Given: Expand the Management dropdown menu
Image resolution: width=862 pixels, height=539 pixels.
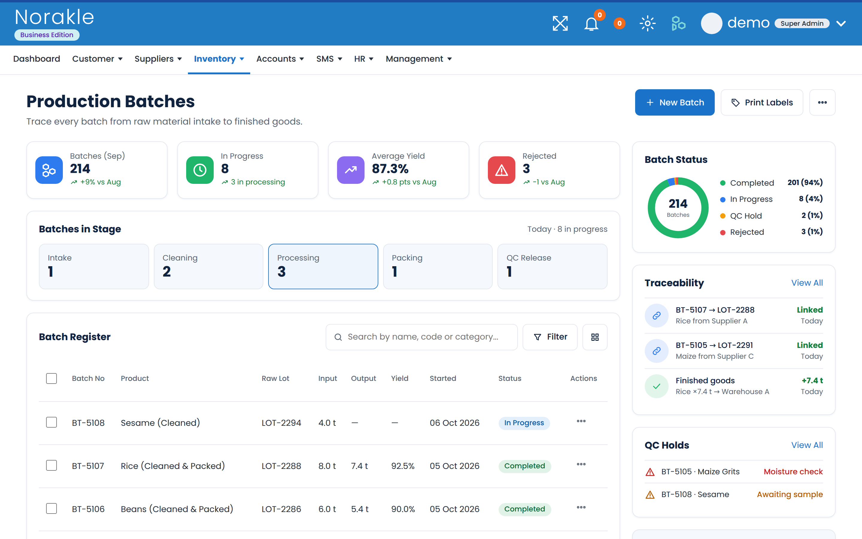Looking at the screenshot, I should 418,59.
